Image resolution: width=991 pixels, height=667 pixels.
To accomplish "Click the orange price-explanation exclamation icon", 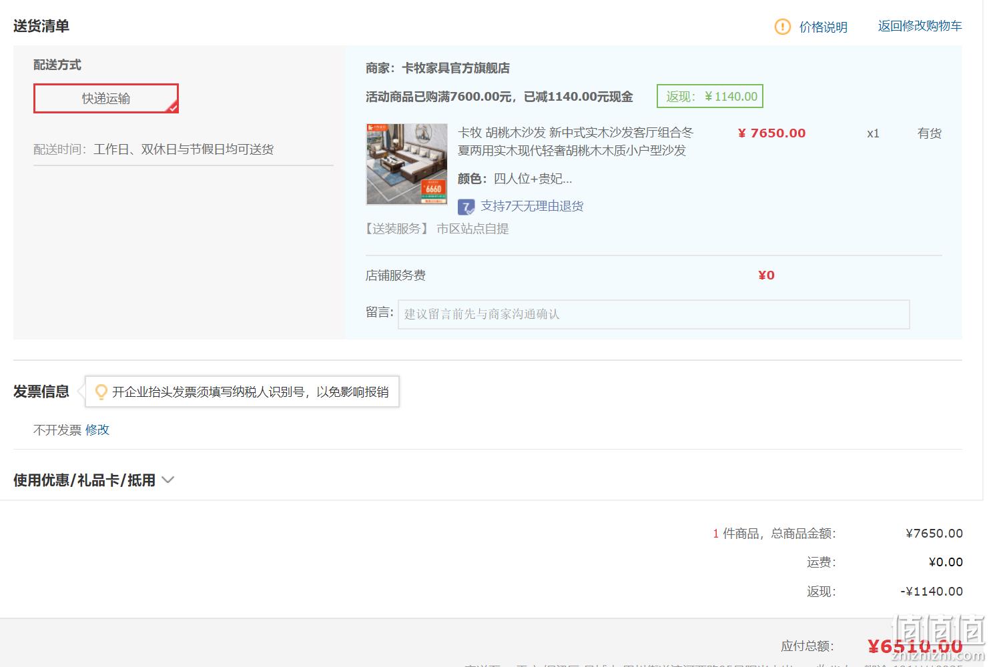I will point(782,27).
